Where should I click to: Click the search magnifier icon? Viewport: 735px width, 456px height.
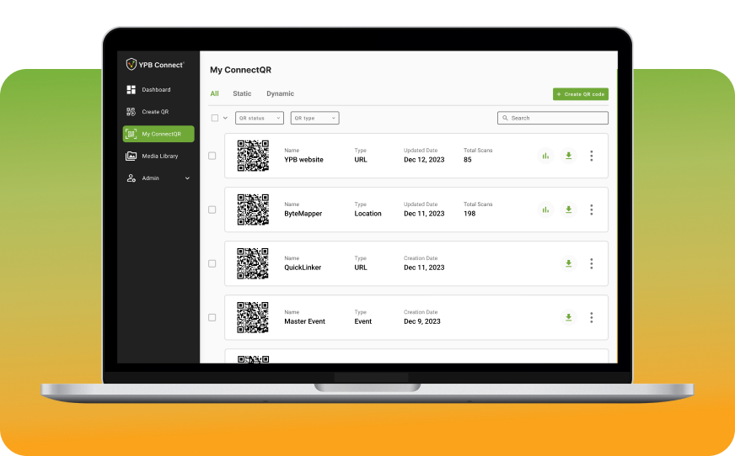pos(505,118)
